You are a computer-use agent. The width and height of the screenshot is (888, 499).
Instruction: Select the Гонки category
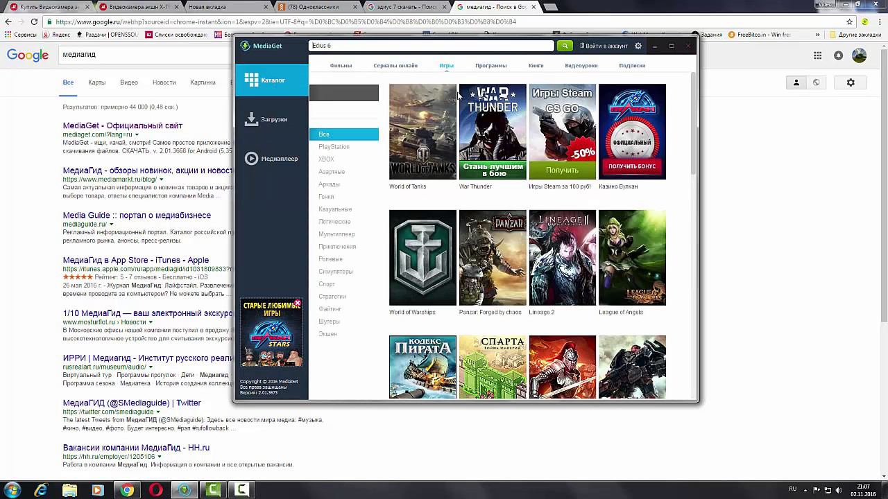click(x=326, y=197)
